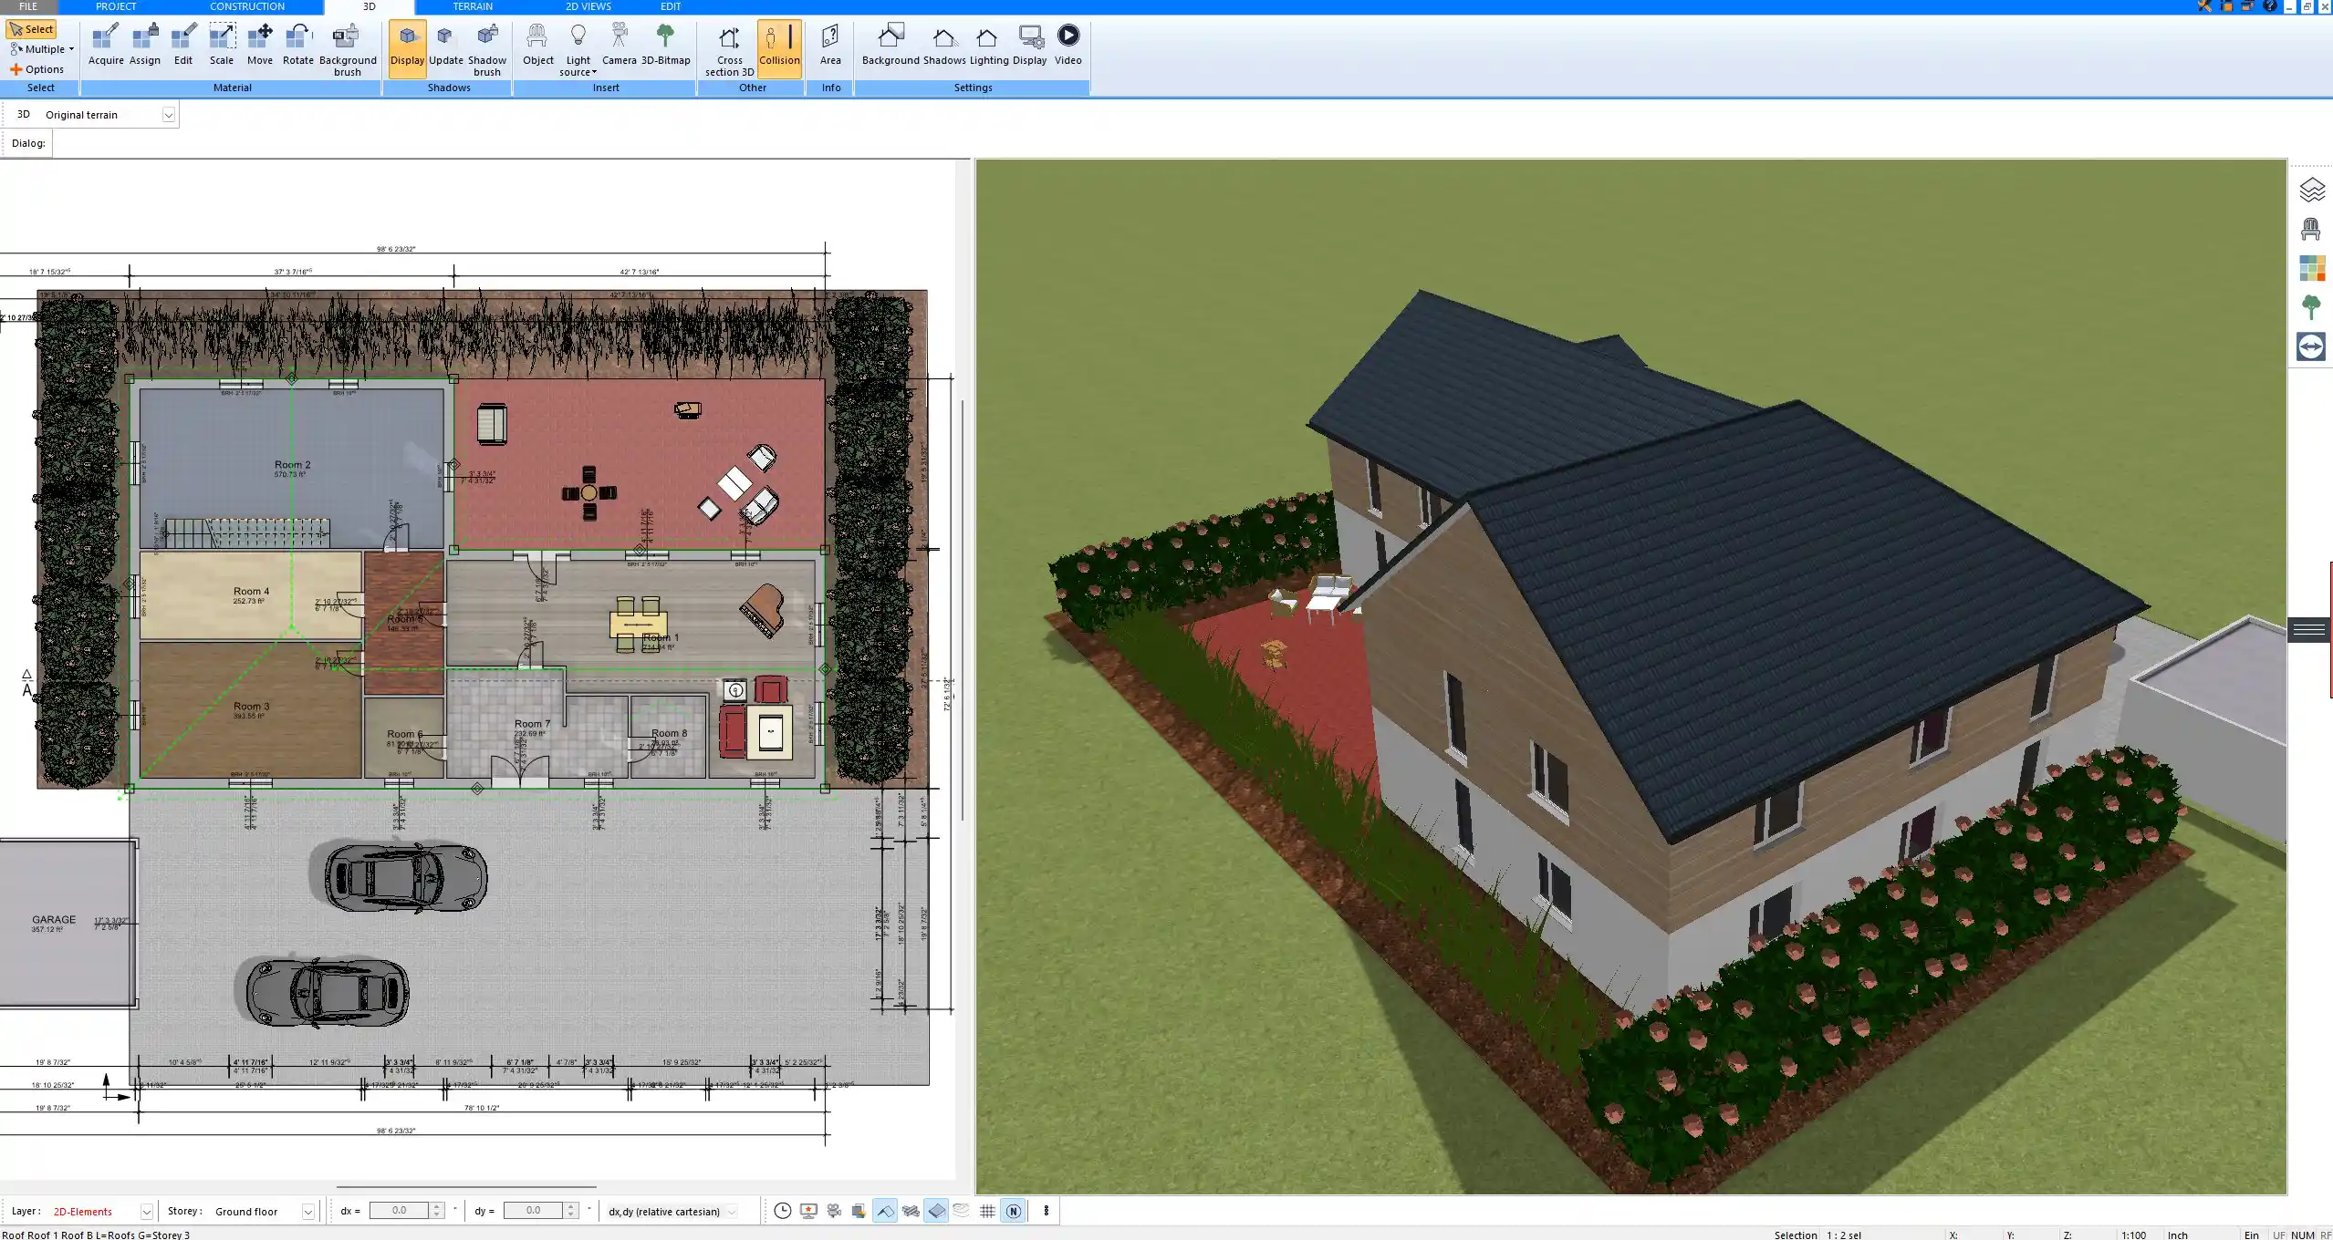The width and height of the screenshot is (2333, 1240).
Task: Click the monitor icon in bottom toolbar
Action: tap(807, 1211)
